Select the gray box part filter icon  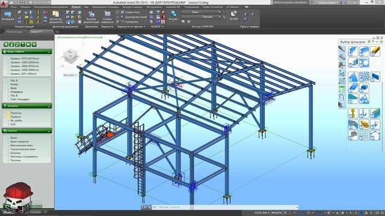[x=353, y=135]
